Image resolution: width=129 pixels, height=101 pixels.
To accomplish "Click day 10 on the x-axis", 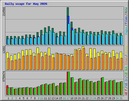I will tap(42, 98).
